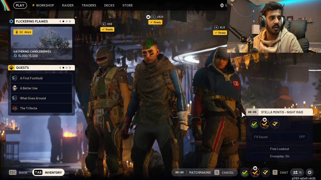Click first squad avatar in bottom bar
This screenshot has width=321, height=180.
tap(245, 172)
